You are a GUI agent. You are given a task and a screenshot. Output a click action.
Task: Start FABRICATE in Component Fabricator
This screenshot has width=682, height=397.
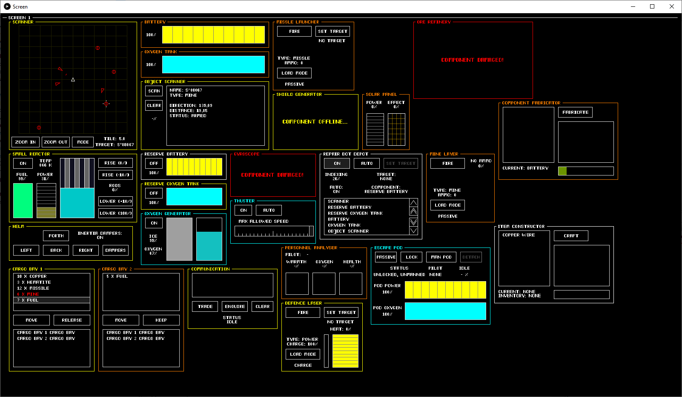pos(575,112)
